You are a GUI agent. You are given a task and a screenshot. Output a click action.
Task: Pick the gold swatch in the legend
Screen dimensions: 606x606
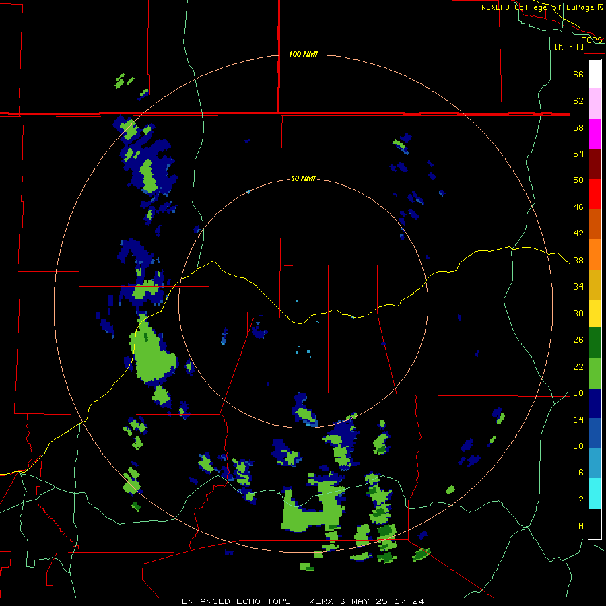click(x=595, y=285)
